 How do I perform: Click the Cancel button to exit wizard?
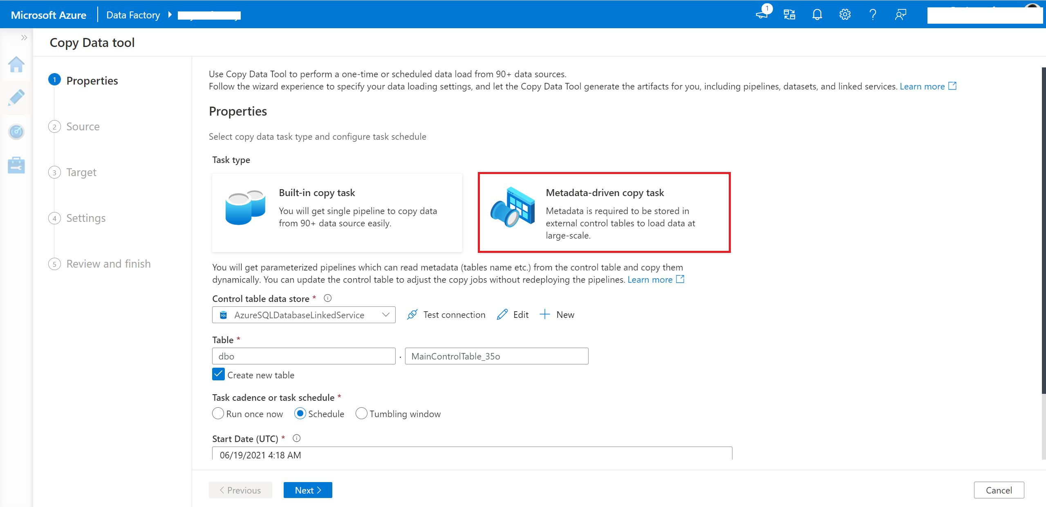pos(999,490)
